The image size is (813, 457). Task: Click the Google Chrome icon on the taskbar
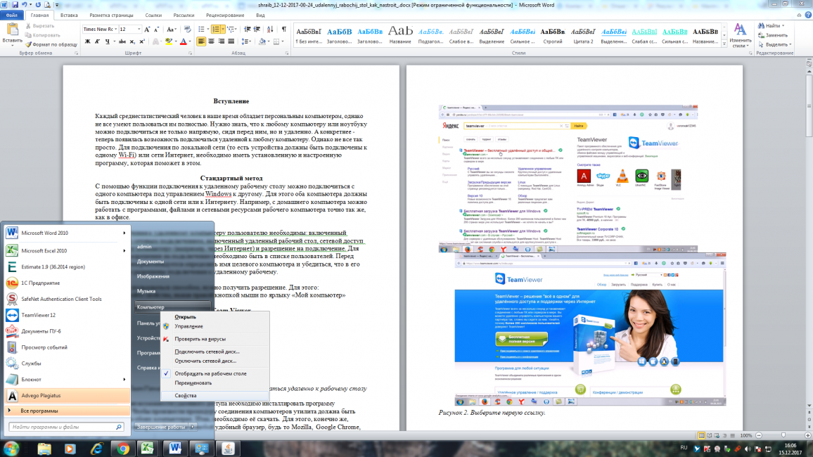point(123,449)
